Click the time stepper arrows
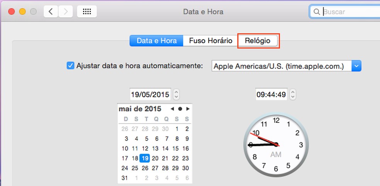 tap(292, 94)
